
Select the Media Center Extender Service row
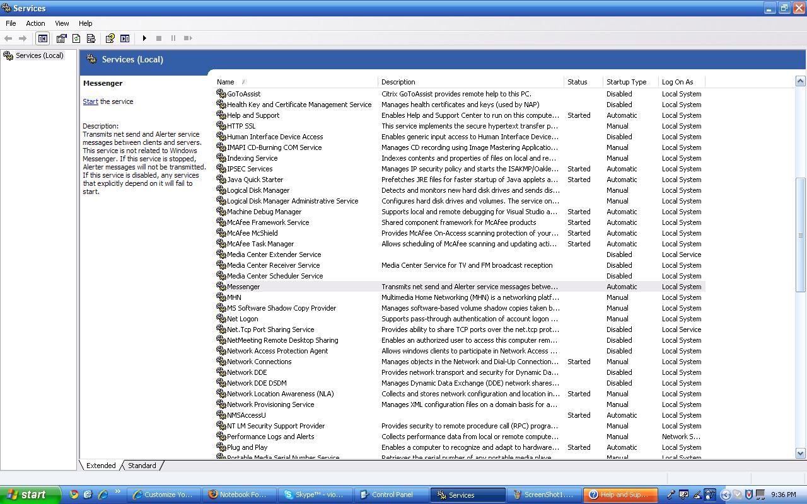460,254
